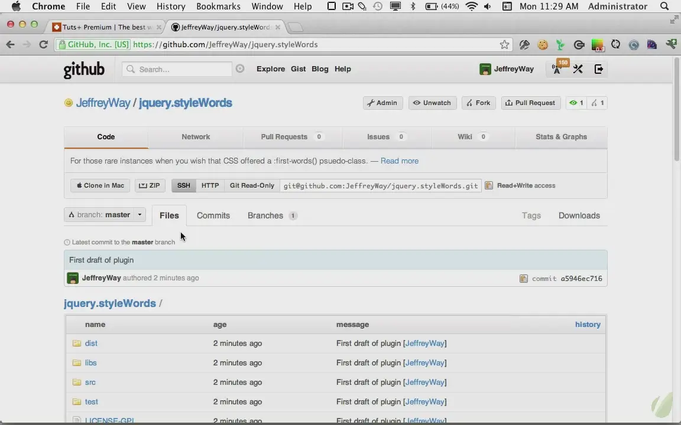Reload the page with the refresh icon
The height and width of the screenshot is (425, 681).
43,44
